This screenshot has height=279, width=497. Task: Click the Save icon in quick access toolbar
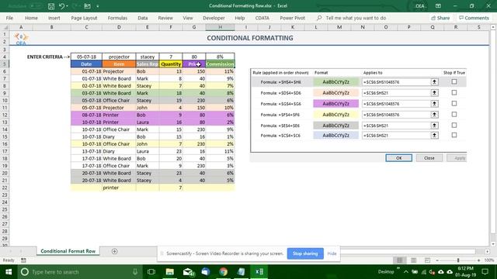tap(51, 6)
